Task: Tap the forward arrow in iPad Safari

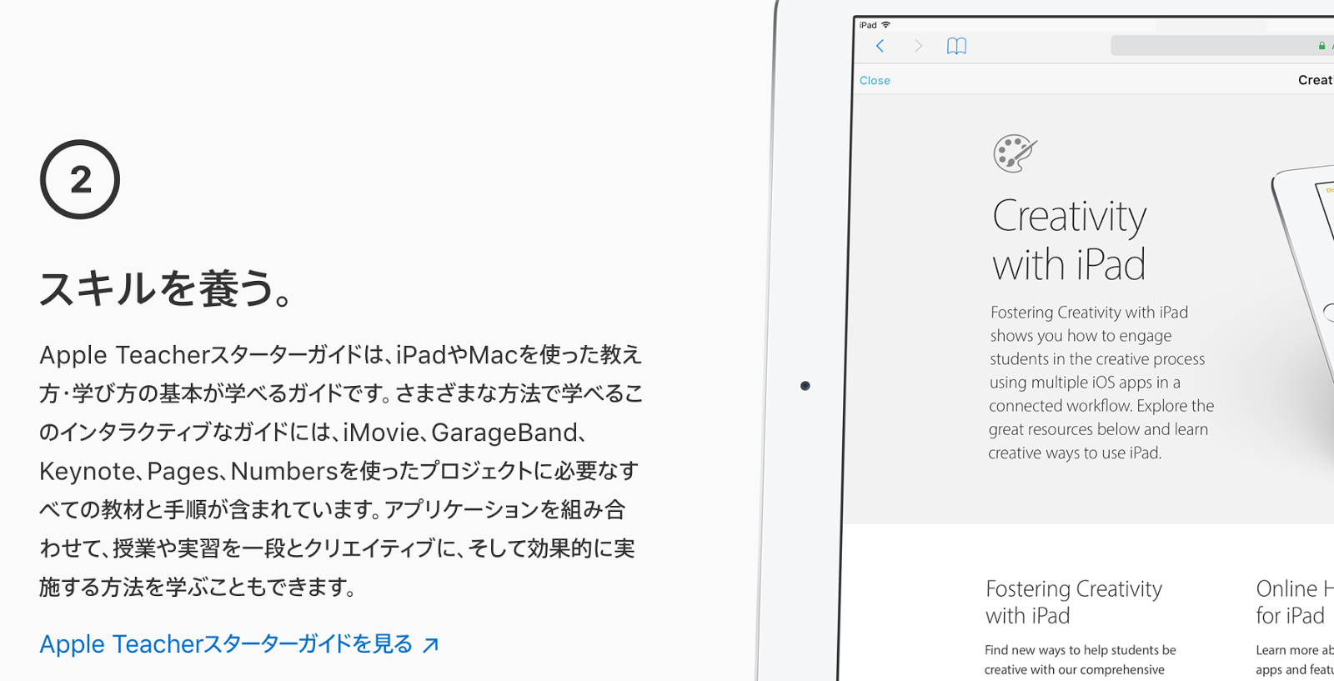Action: coord(918,46)
